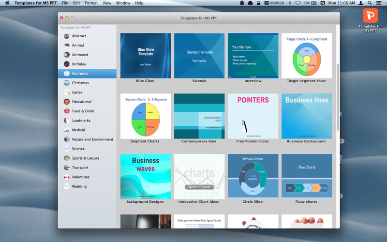Select the Business Background thumbnail
387x242 pixels.
(x=307, y=116)
